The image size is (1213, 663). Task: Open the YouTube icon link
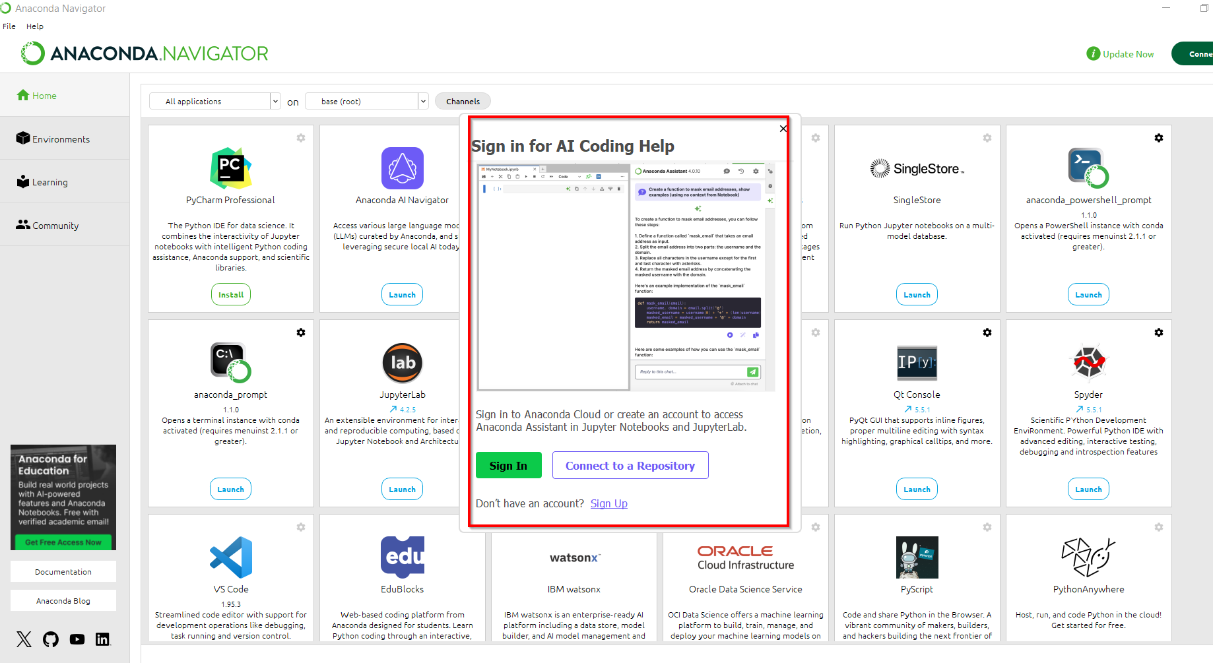[x=77, y=639]
